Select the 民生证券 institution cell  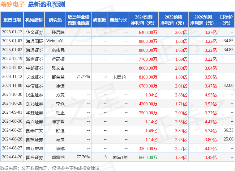35,95
